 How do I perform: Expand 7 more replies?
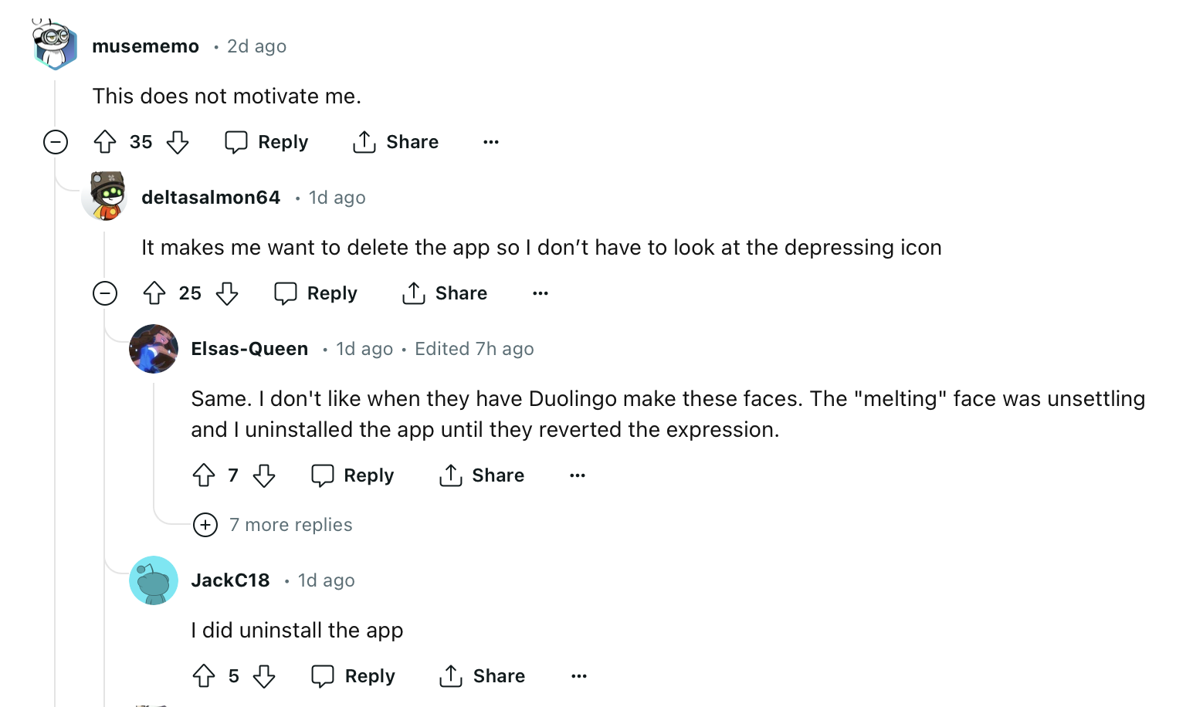tap(273, 525)
